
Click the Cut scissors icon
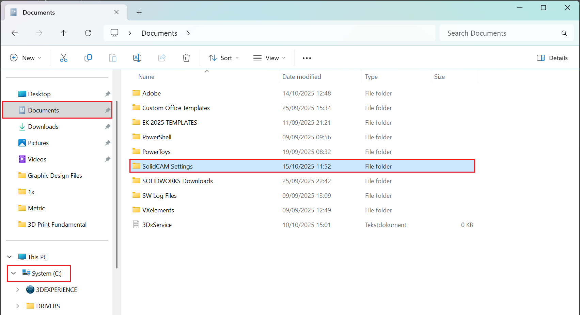[64, 58]
